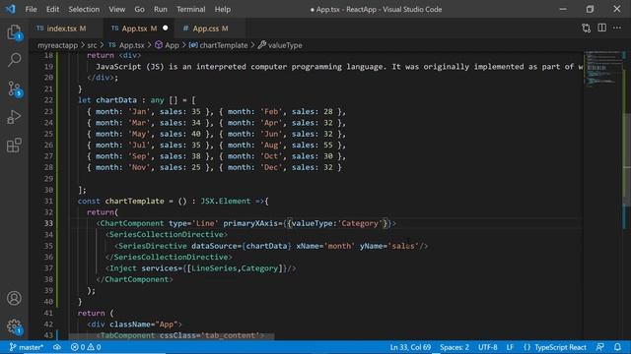Open the Edit menu
Viewport: 631px width, 354px height.
[52, 9]
